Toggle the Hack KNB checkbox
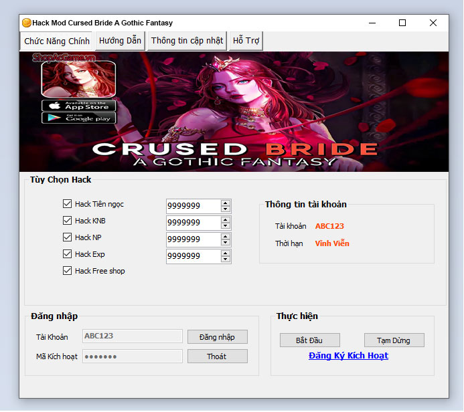The image size is (464, 412). pyautogui.click(x=67, y=221)
